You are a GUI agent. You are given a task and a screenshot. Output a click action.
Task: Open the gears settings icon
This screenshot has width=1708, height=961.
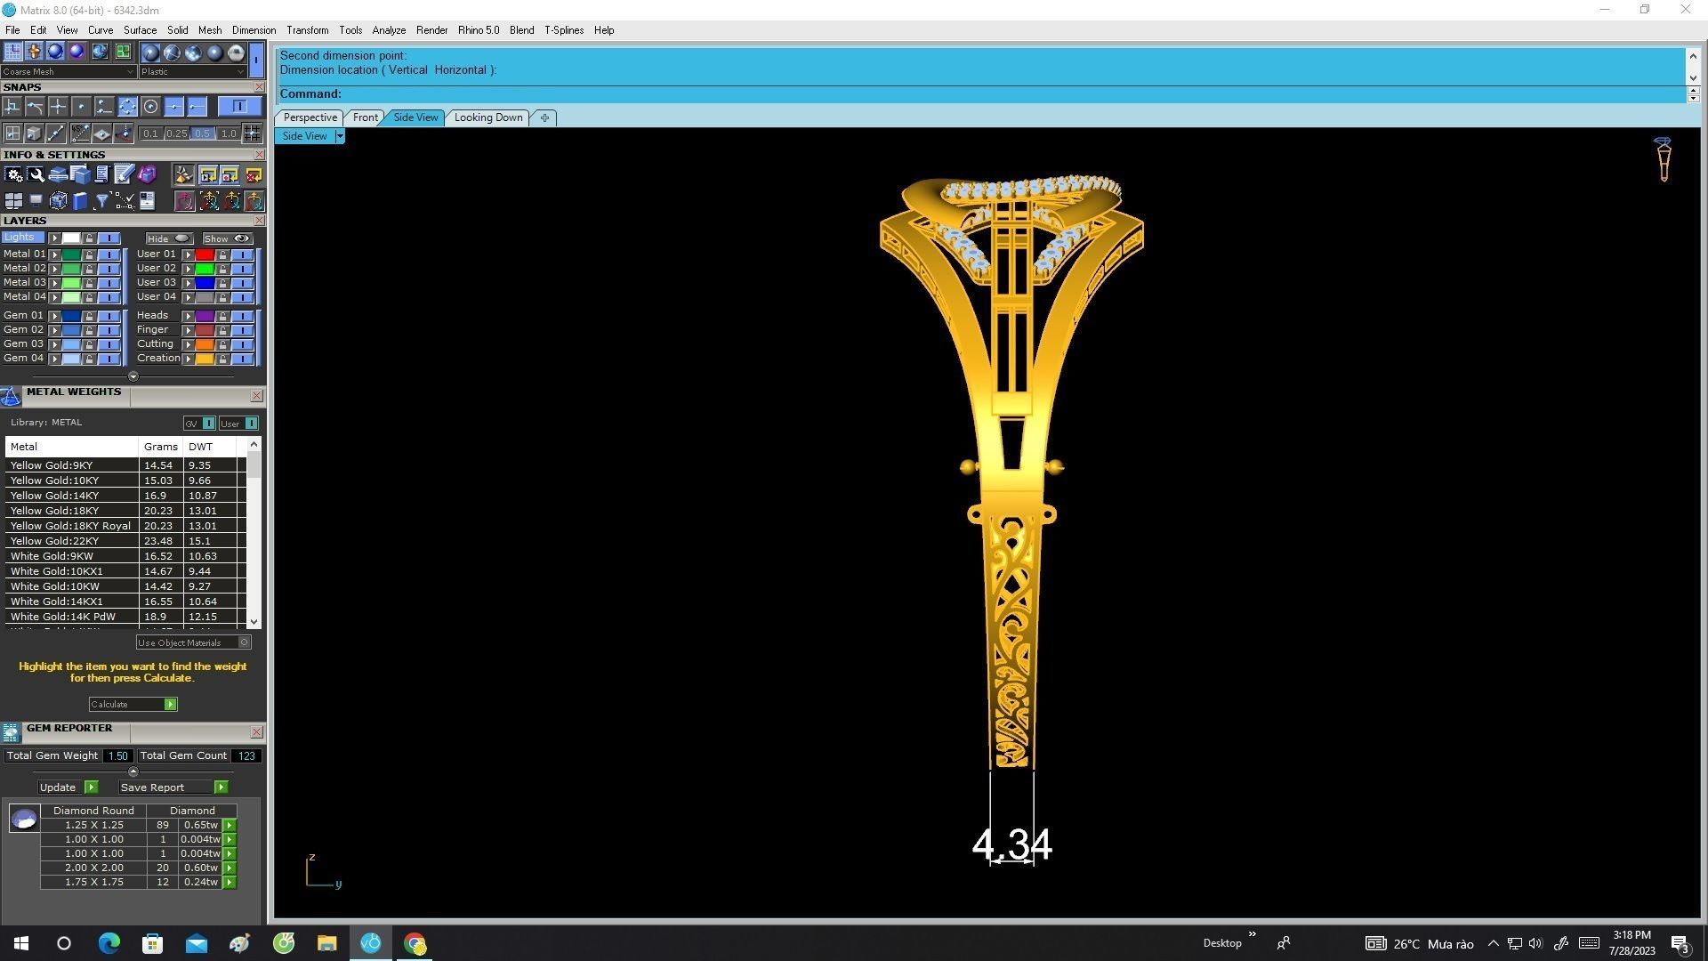point(13,174)
